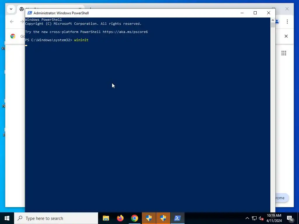Click the https://aka.ms/pscore6 URL text

click(x=125, y=32)
